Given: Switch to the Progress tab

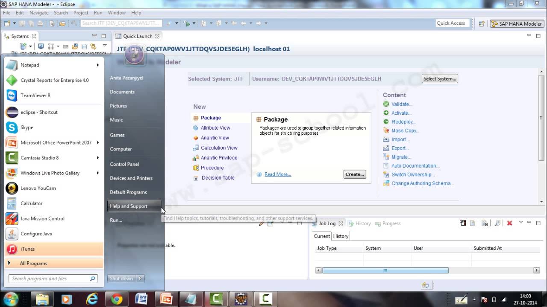Looking at the screenshot, I should coord(388,223).
